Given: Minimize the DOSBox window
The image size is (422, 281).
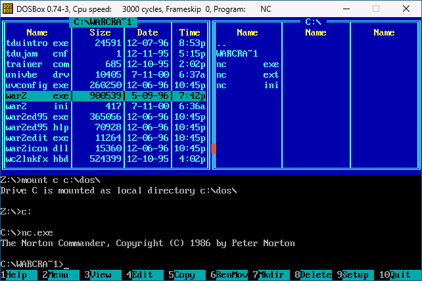Looking at the screenshot, I should [346, 9].
